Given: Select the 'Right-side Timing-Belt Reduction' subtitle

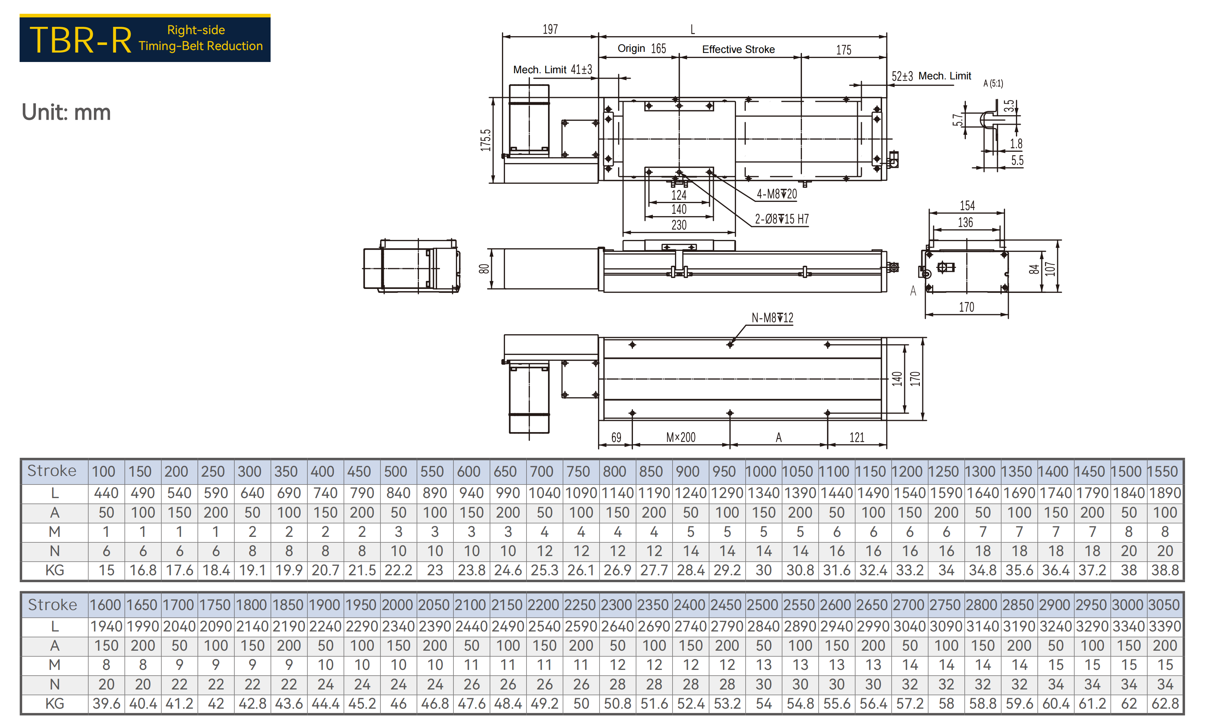Looking at the screenshot, I should pyautogui.click(x=200, y=38).
